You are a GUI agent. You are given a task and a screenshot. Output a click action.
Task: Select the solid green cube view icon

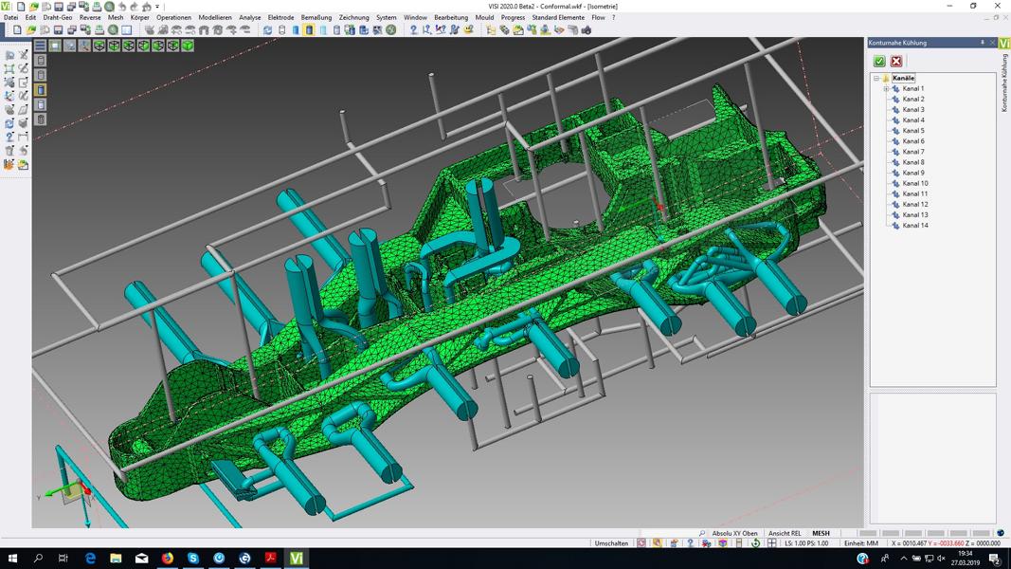pyautogui.click(x=188, y=46)
